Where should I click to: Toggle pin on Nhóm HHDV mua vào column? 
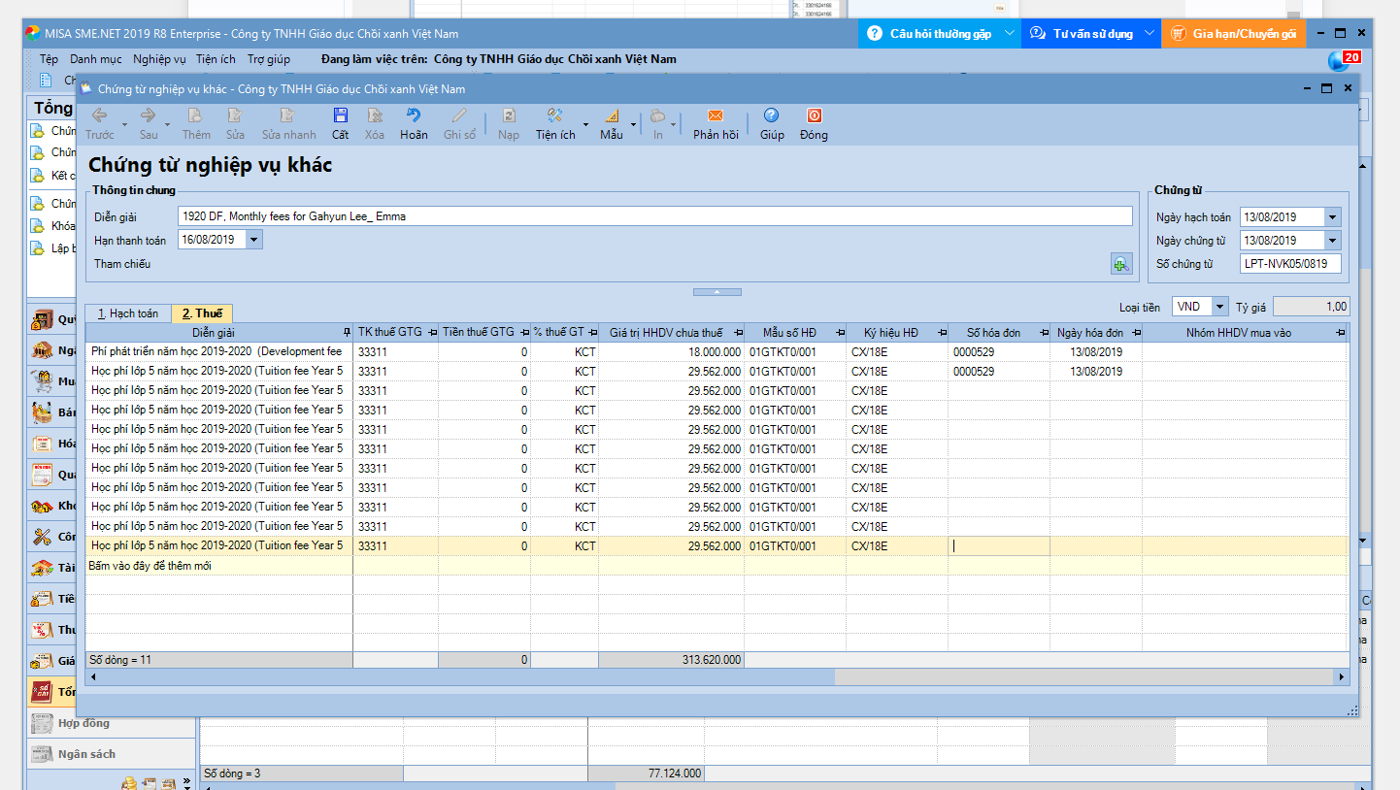[x=1342, y=333]
